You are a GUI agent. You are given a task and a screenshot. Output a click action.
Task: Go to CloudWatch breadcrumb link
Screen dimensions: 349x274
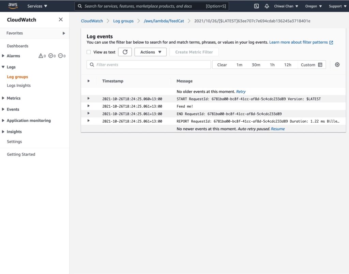(x=92, y=21)
